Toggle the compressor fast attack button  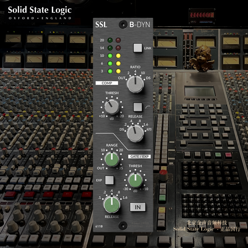tap(138, 107)
